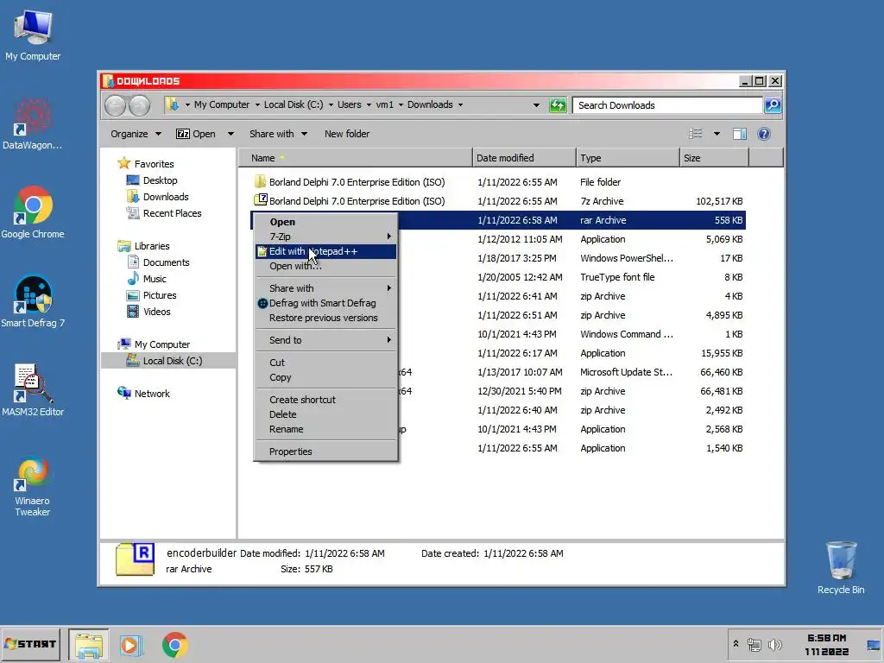The image size is (884, 663).
Task: Open the Recycle Bin
Action: click(x=841, y=566)
